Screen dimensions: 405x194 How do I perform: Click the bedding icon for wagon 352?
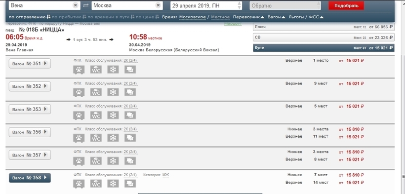130,92
